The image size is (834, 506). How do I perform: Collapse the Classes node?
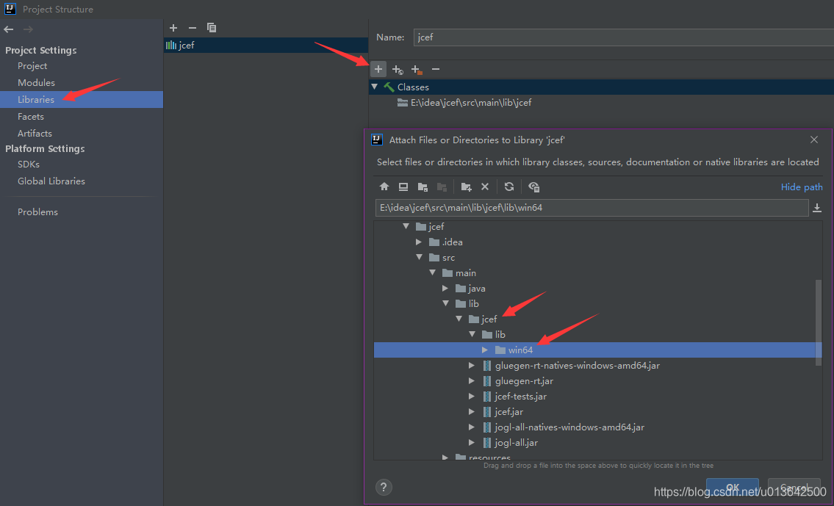376,87
